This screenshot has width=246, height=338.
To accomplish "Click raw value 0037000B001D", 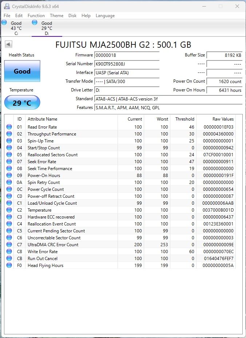I will click(x=218, y=210).
